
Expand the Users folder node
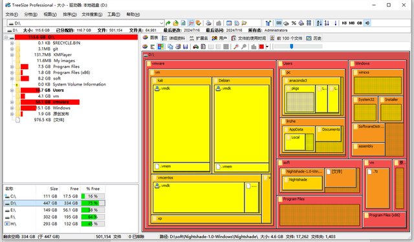(12, 91)
